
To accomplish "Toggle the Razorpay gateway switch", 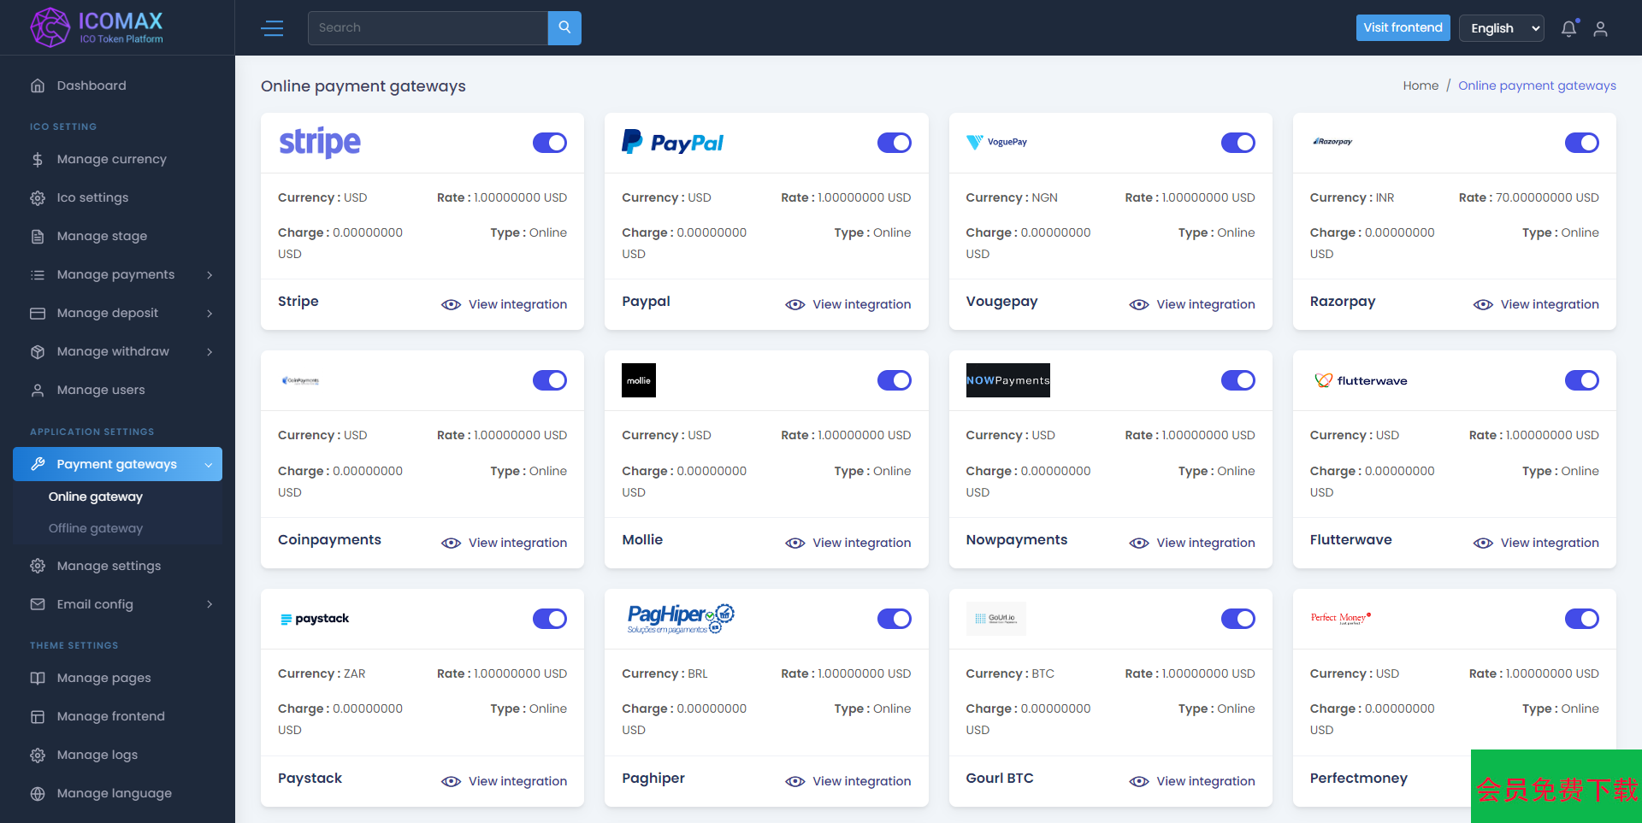I will point(1581,143).
